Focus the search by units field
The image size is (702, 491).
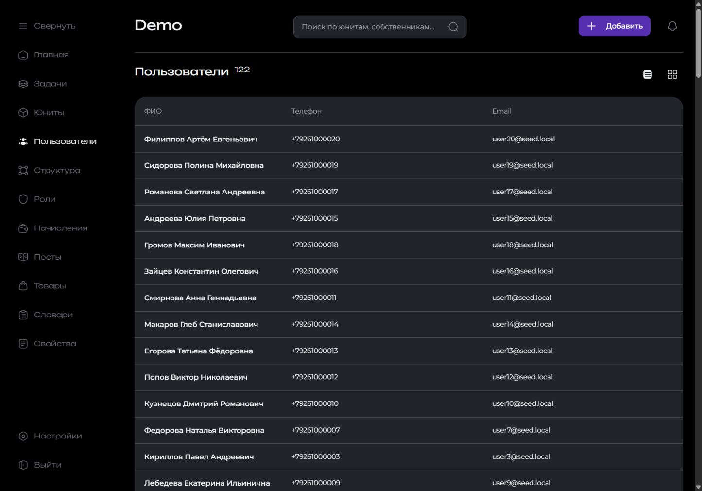click(380, 27)
